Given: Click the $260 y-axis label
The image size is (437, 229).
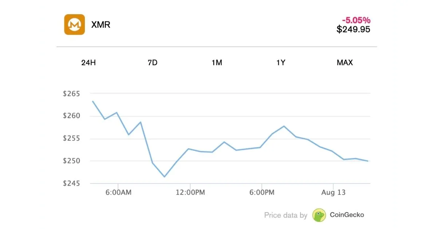Looking at the screenshot, I should (71, 116).
